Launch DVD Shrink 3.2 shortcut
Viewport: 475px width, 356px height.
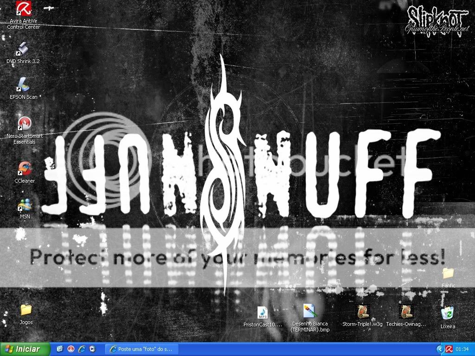(23, 53)
